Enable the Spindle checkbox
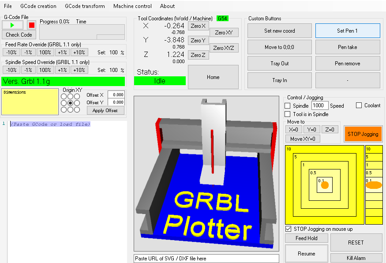 (287, 105)
